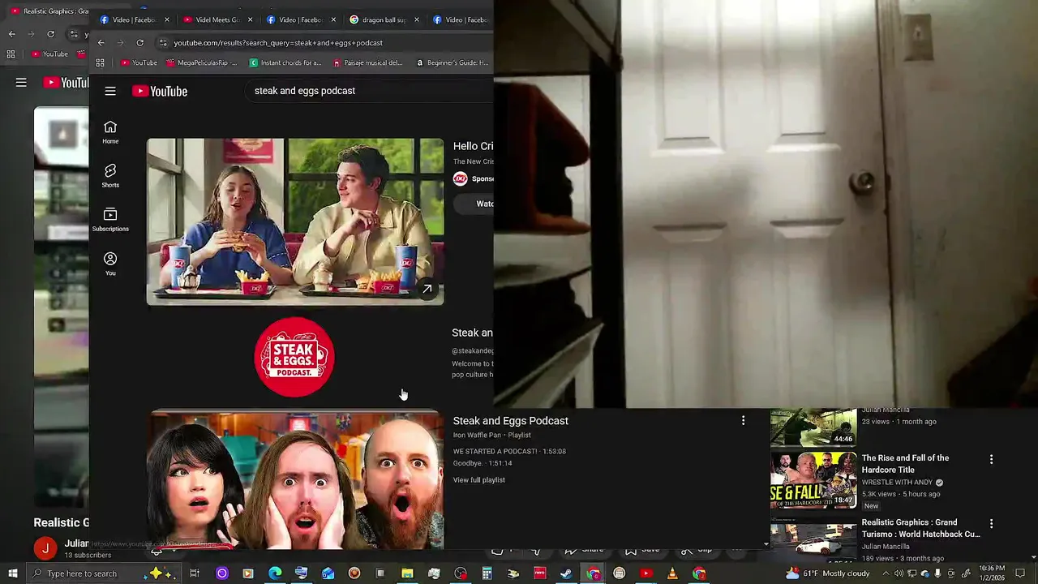Close the dragon ball sup... tab

[x=416, y=19]
